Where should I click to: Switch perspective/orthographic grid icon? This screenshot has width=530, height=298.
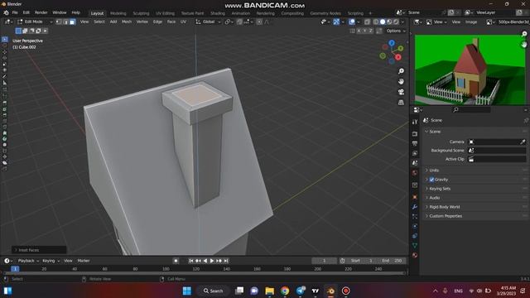point(401,103)
